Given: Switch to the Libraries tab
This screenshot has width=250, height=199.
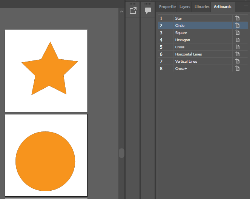Looking at the screenshot, I should (202, 7).
